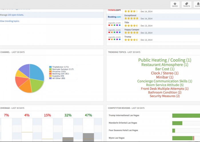Open the Happy Camper review title
200x142 pixels.
132,30
